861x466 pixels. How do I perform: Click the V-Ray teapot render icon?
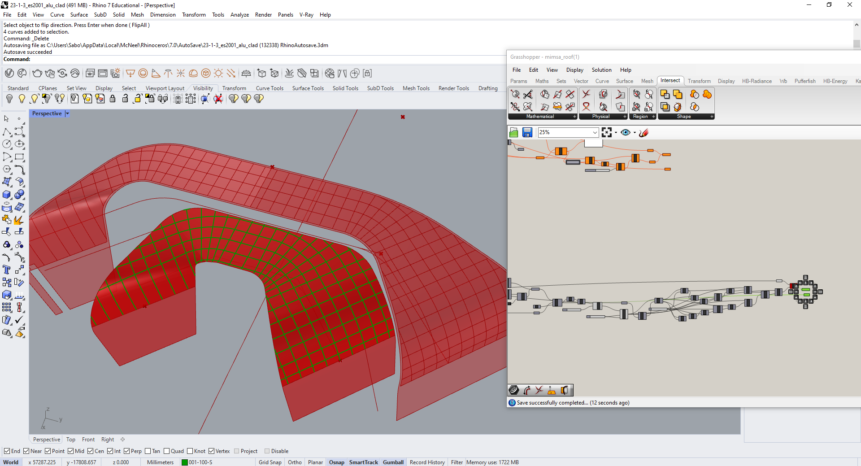[37, 73]
